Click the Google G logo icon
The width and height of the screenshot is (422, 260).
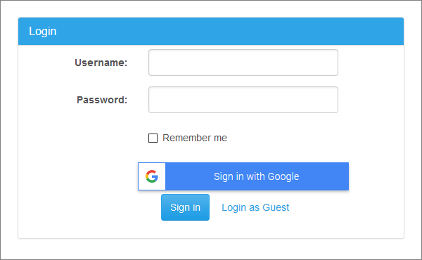pos(152,176)
